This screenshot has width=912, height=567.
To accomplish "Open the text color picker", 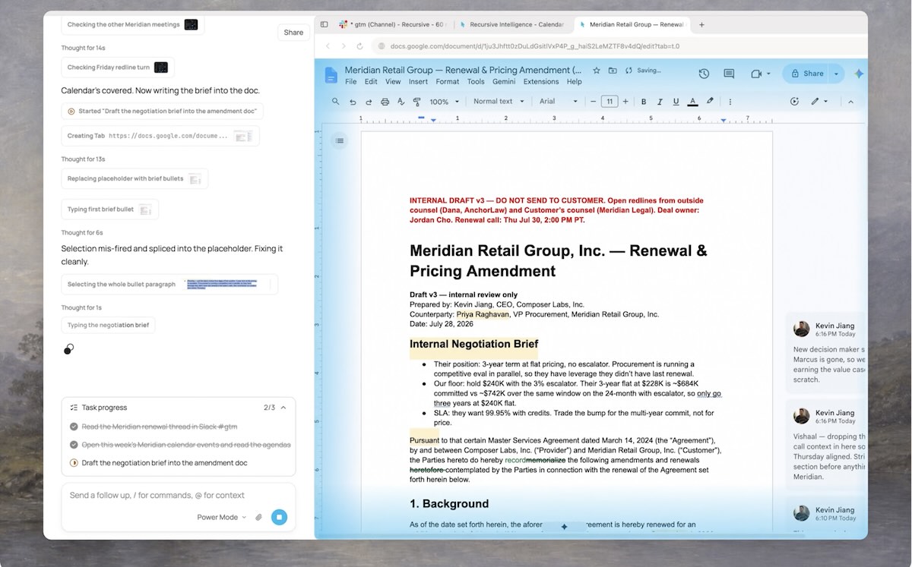I will (692, 101).
